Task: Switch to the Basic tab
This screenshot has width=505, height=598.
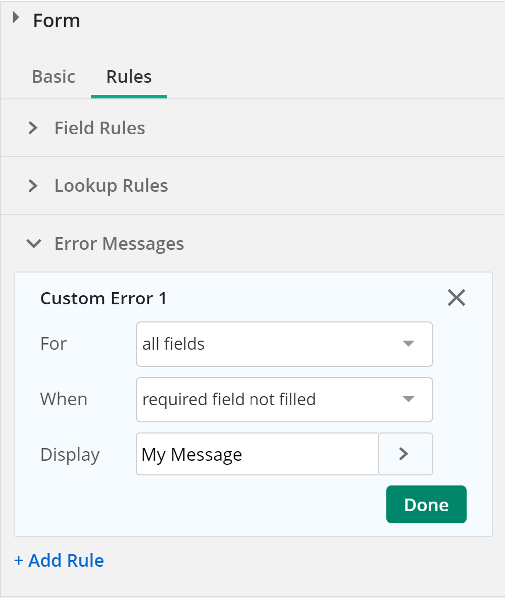Action: (54, 77)
